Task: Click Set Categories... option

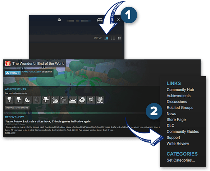Action: pos(181,160)
